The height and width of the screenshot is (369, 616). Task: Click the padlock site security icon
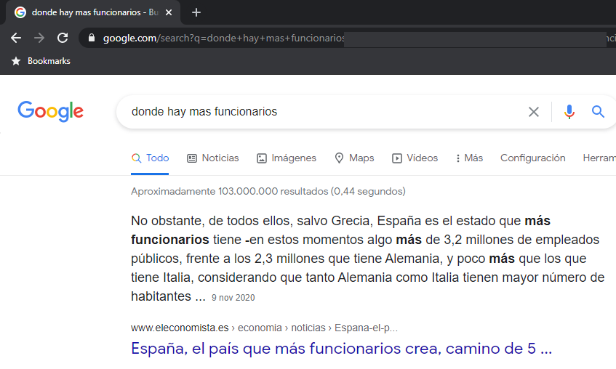(x=92, y=38)
